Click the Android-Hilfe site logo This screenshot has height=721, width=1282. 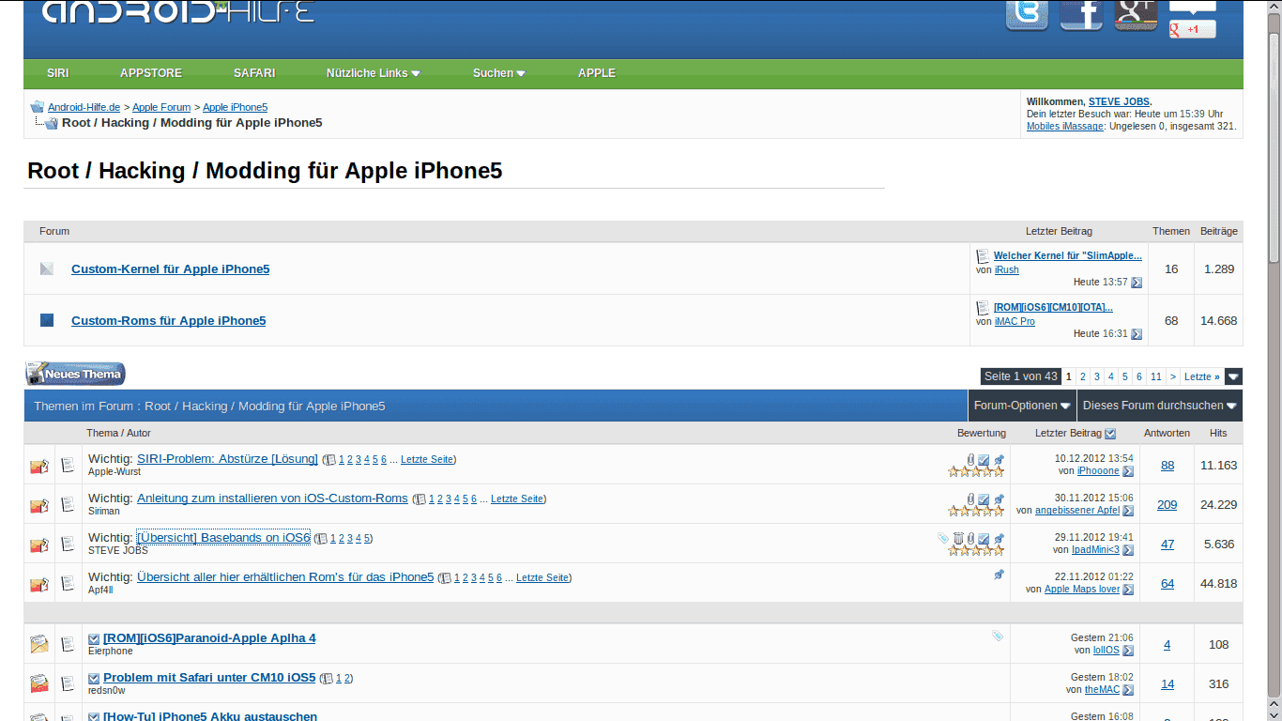point(178,12)
